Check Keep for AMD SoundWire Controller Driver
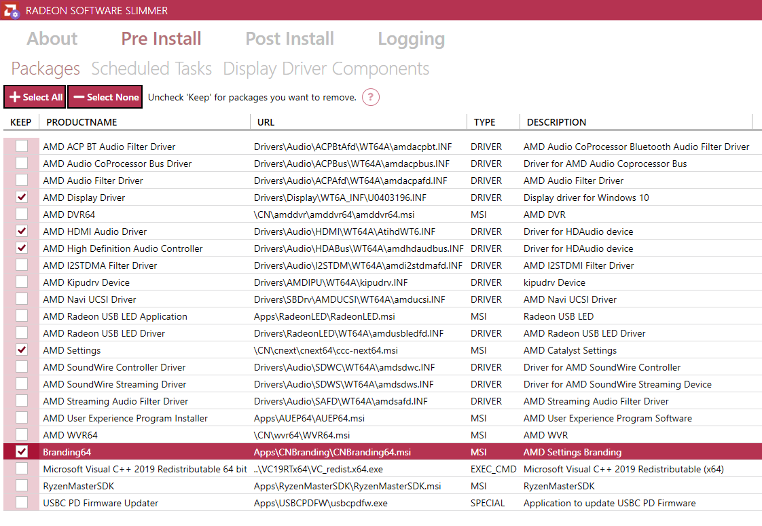Screen dimensions: 762x526 click(21, 367)
